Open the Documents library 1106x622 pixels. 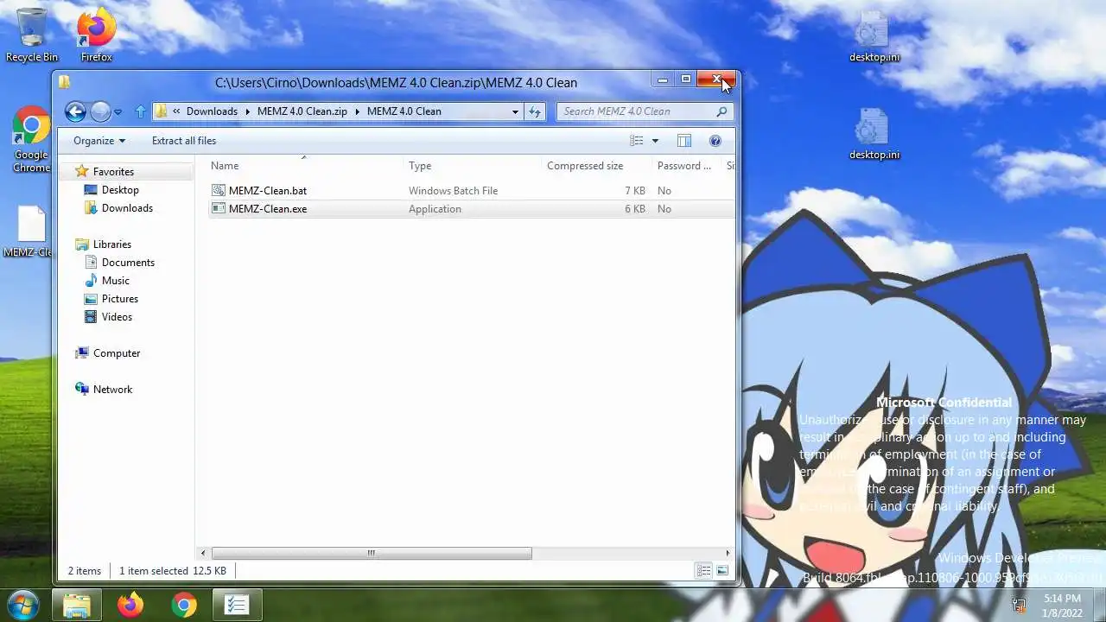click(x=128, y=263)
